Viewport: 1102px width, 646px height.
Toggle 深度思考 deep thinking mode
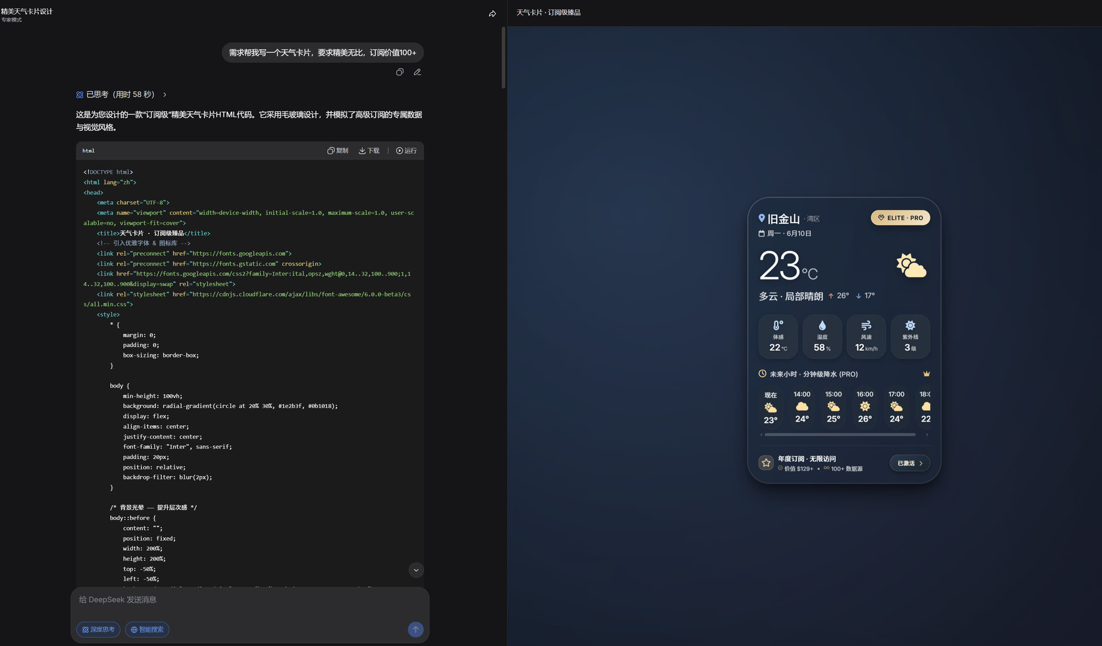coord(98,629)
